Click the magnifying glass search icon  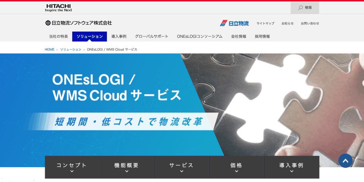pyautogui.click(x=300, y=7)
